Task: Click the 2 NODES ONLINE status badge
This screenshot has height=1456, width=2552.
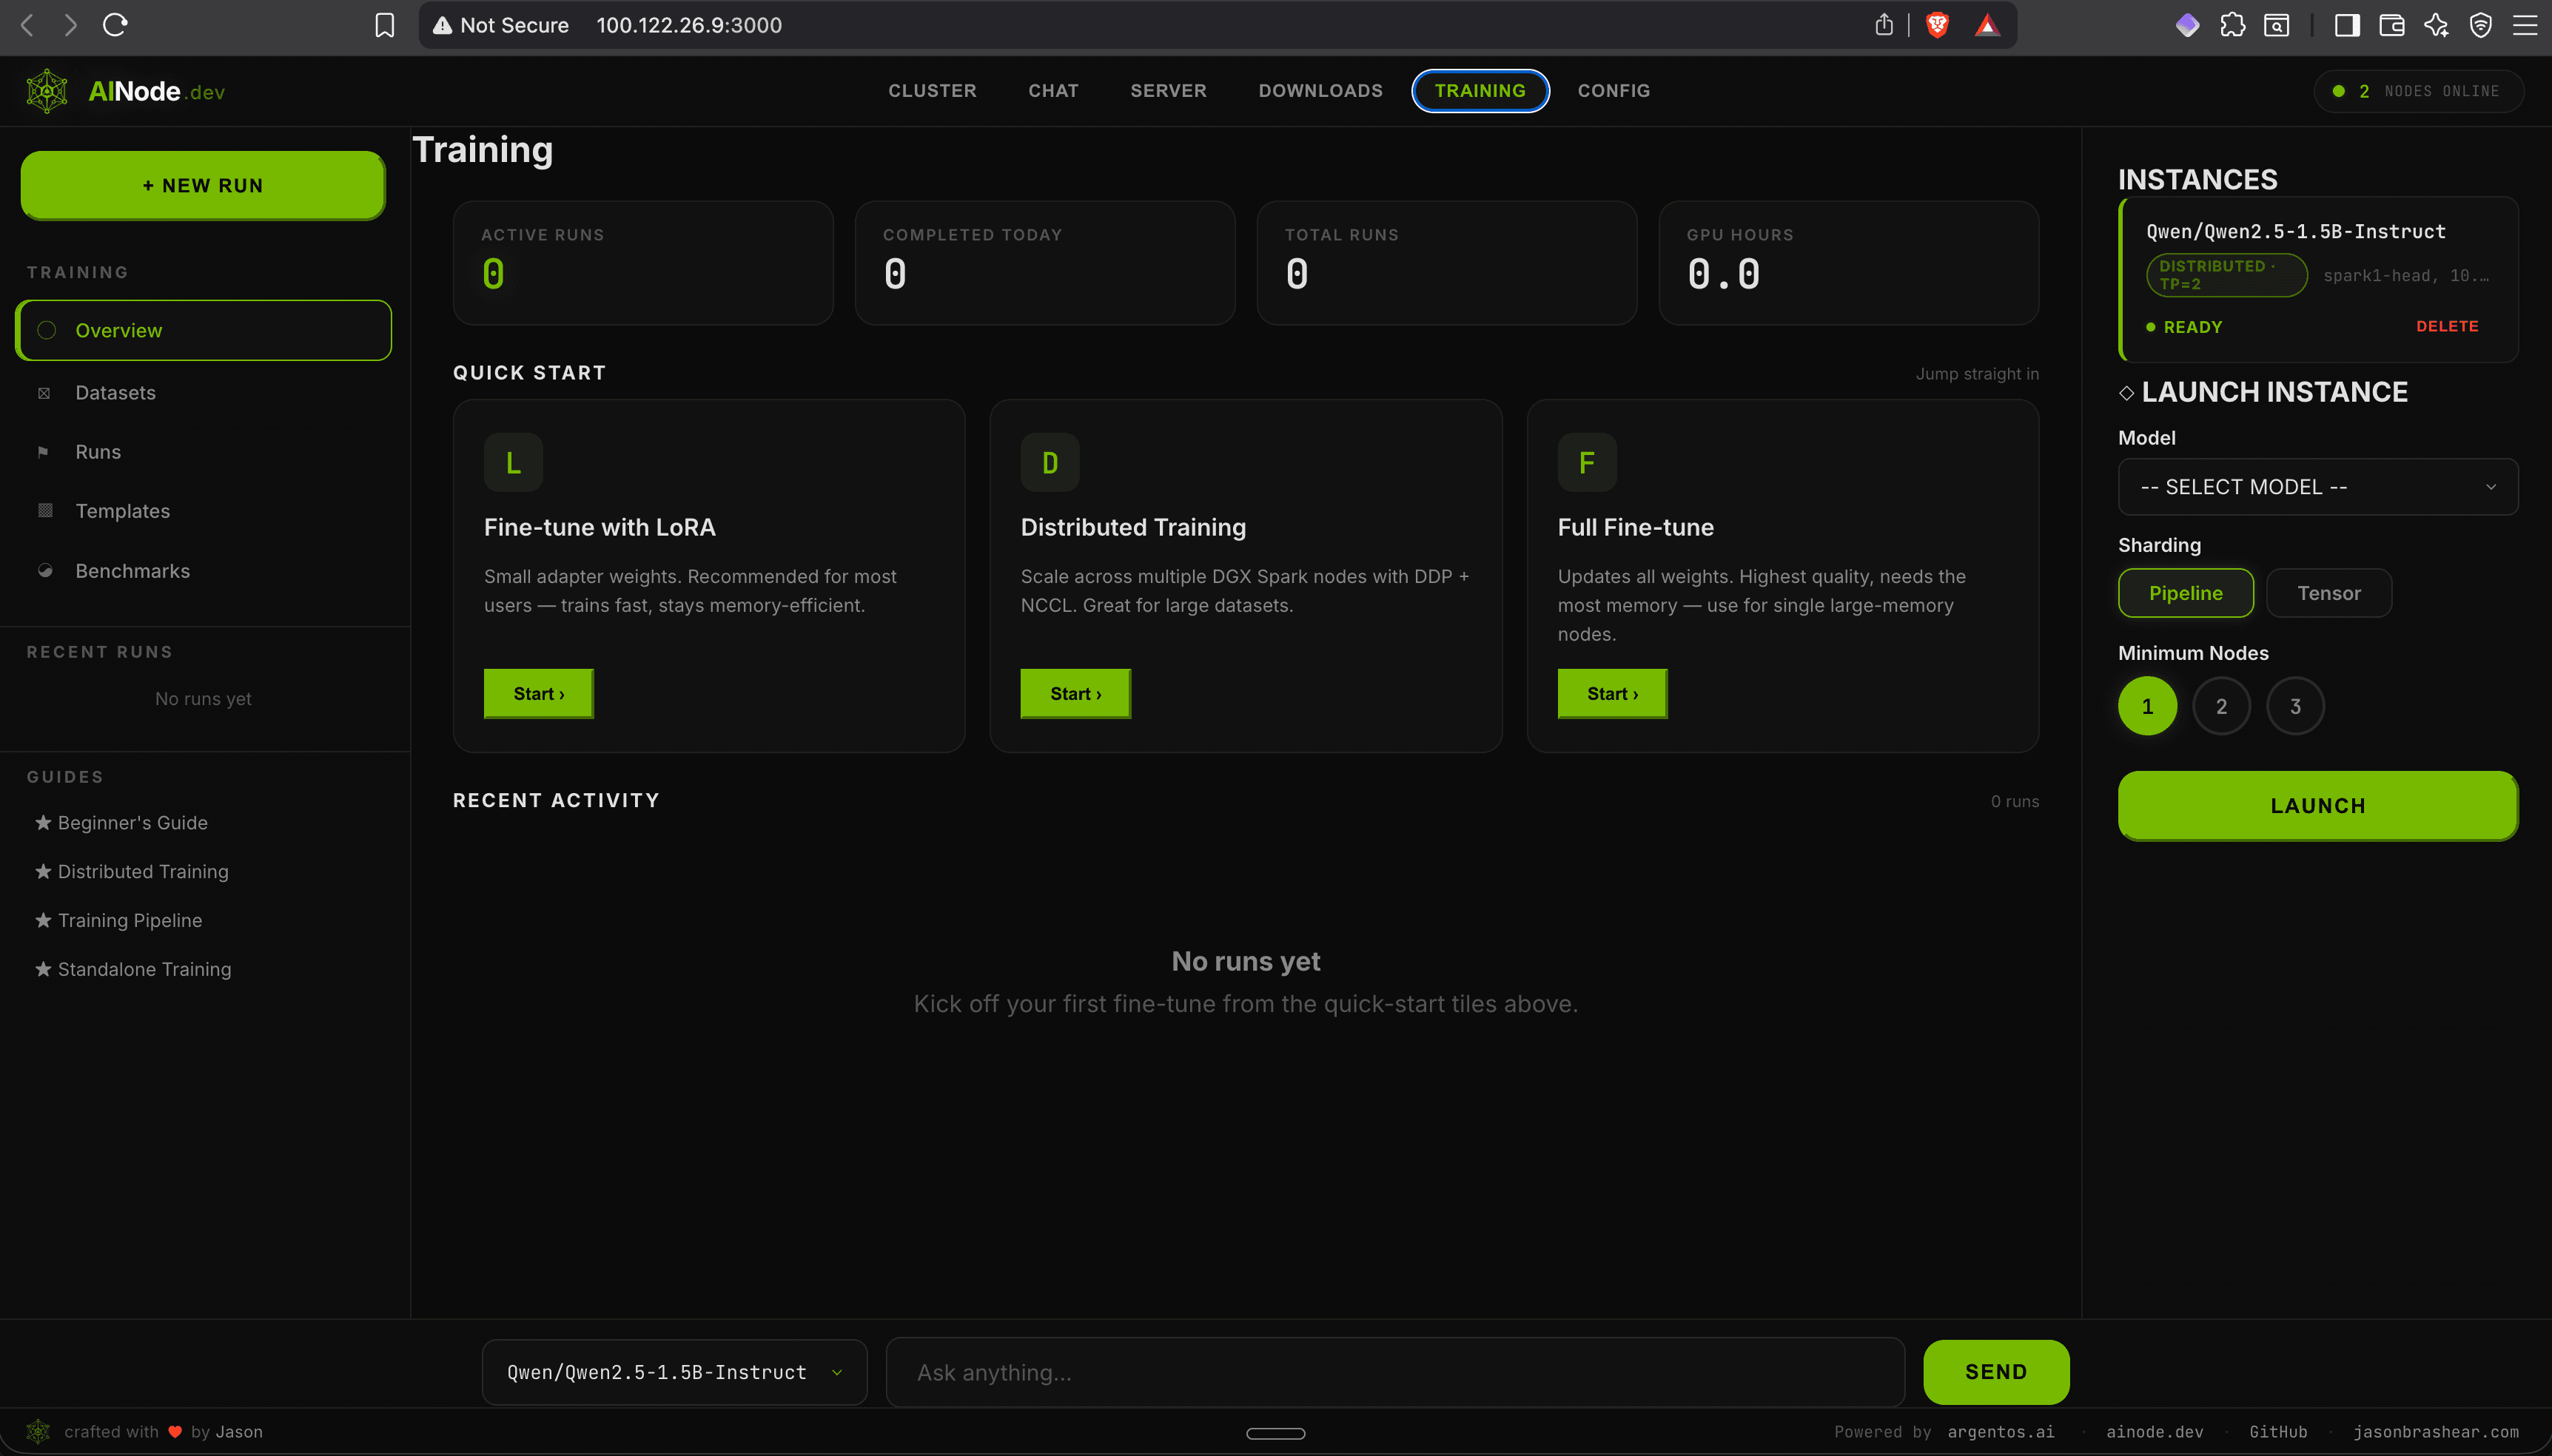Action: (x=2418, y=91)
